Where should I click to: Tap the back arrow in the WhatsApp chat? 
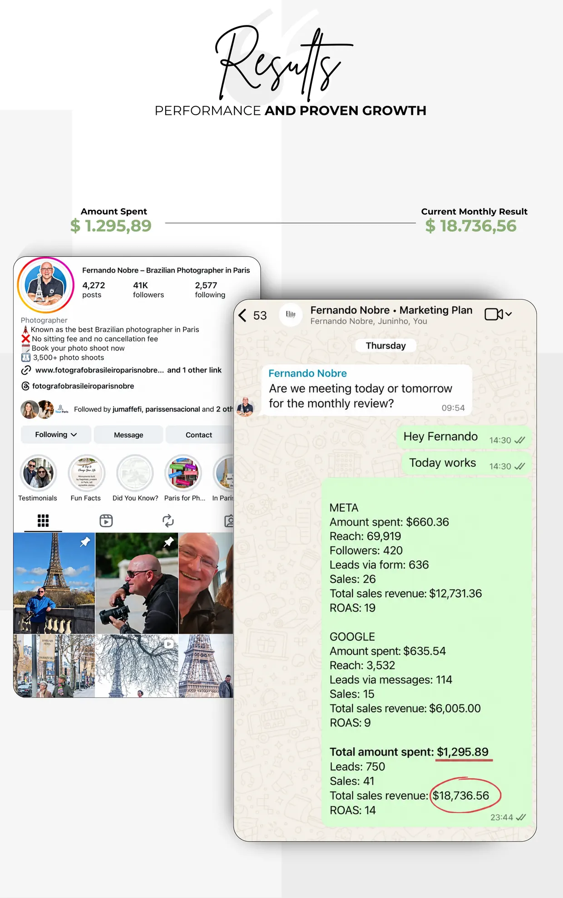click(242, 315)
